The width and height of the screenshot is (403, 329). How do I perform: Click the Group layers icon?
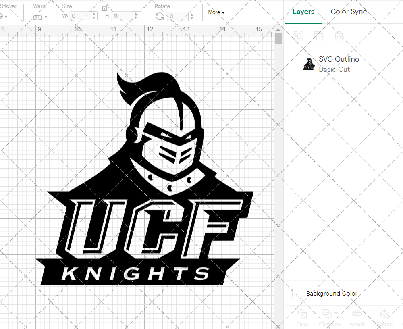pos(299,36)
